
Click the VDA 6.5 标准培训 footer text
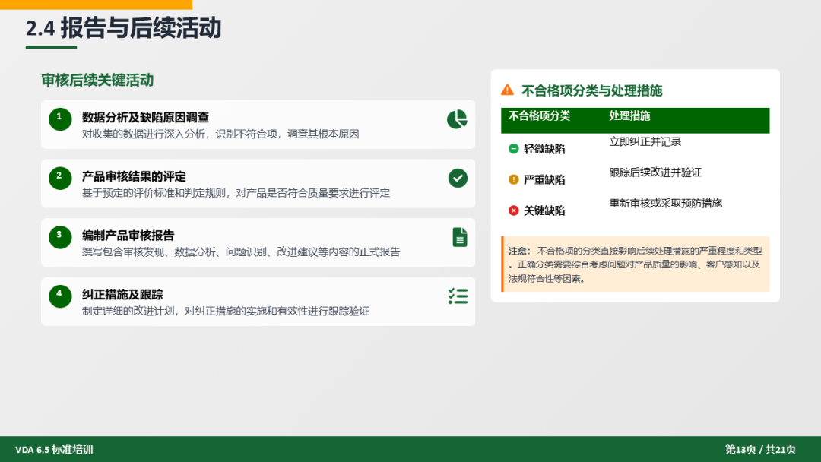point(54,449)
